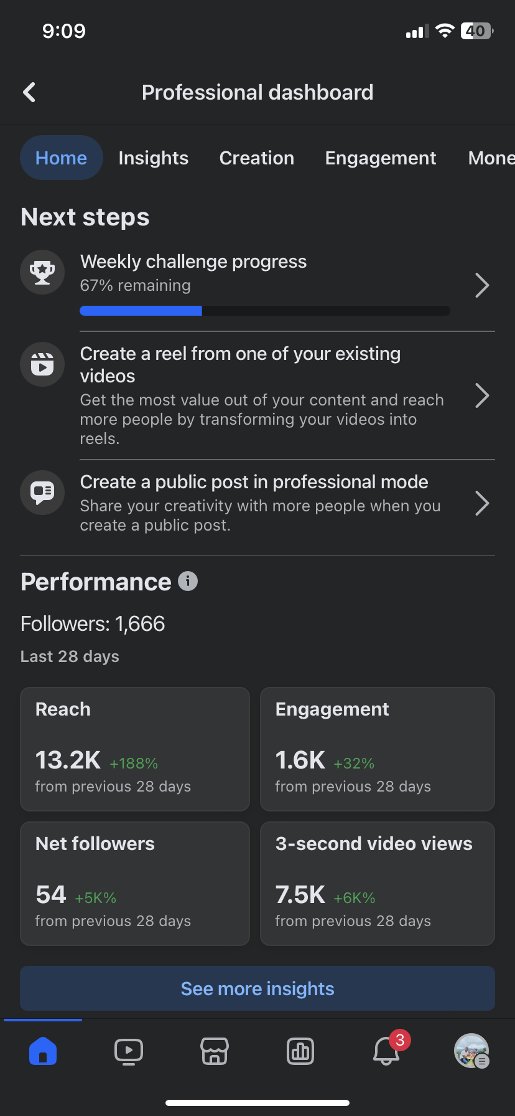Open the 3-second video views card
Image resolution: width=515 pixels, height=1116 pixels.
378,884
